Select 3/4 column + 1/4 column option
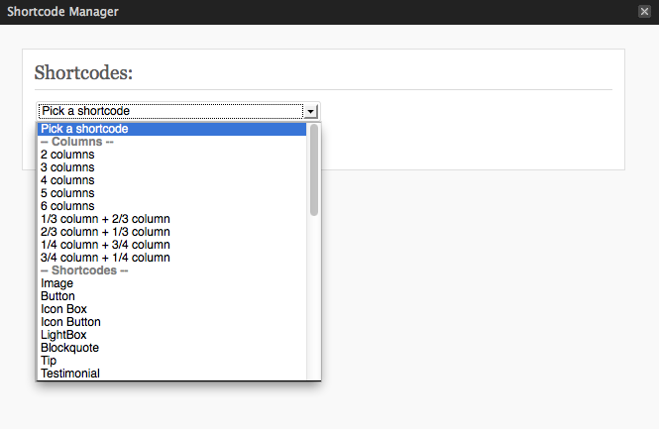Screen dimensions: 659x429 171,258
